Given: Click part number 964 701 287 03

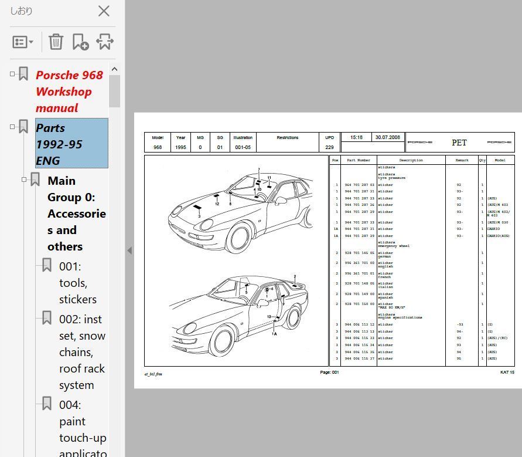Looking at the screenshot, I should coord(359,185).
